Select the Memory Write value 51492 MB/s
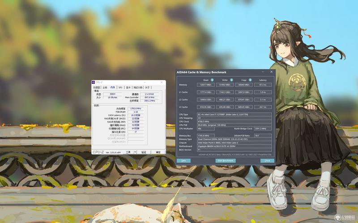This screenshot has width=358, height=223. click(x=225, y=85)
